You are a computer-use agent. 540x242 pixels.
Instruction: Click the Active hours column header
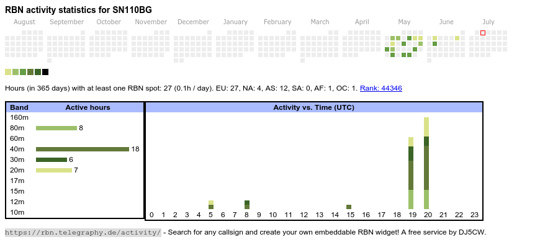(x=88, y=107)
